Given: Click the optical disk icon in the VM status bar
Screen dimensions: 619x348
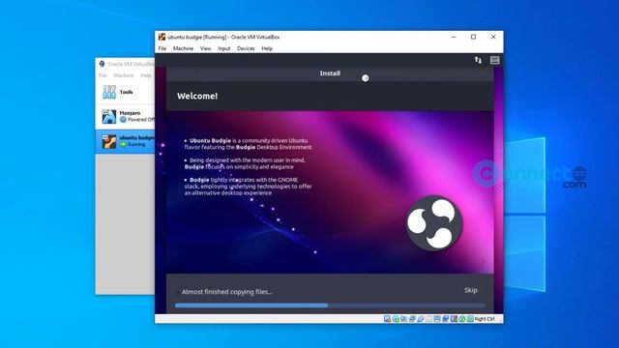Looking at the screenshot, I should (x=396, y=319).
